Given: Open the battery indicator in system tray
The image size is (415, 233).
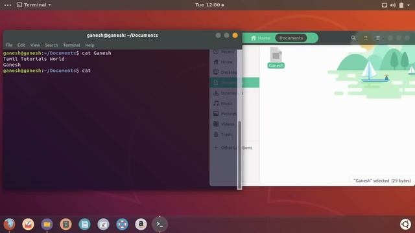Looking at the screenshot, I should pyautogui.click(x=401, y=5).
